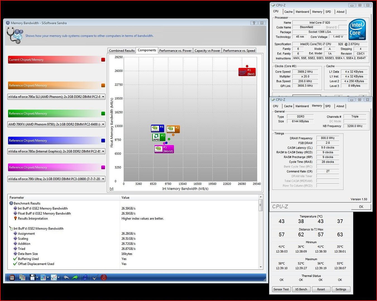Click the grey checkmark icon in Sandra's toolbar

pos(95,277)
